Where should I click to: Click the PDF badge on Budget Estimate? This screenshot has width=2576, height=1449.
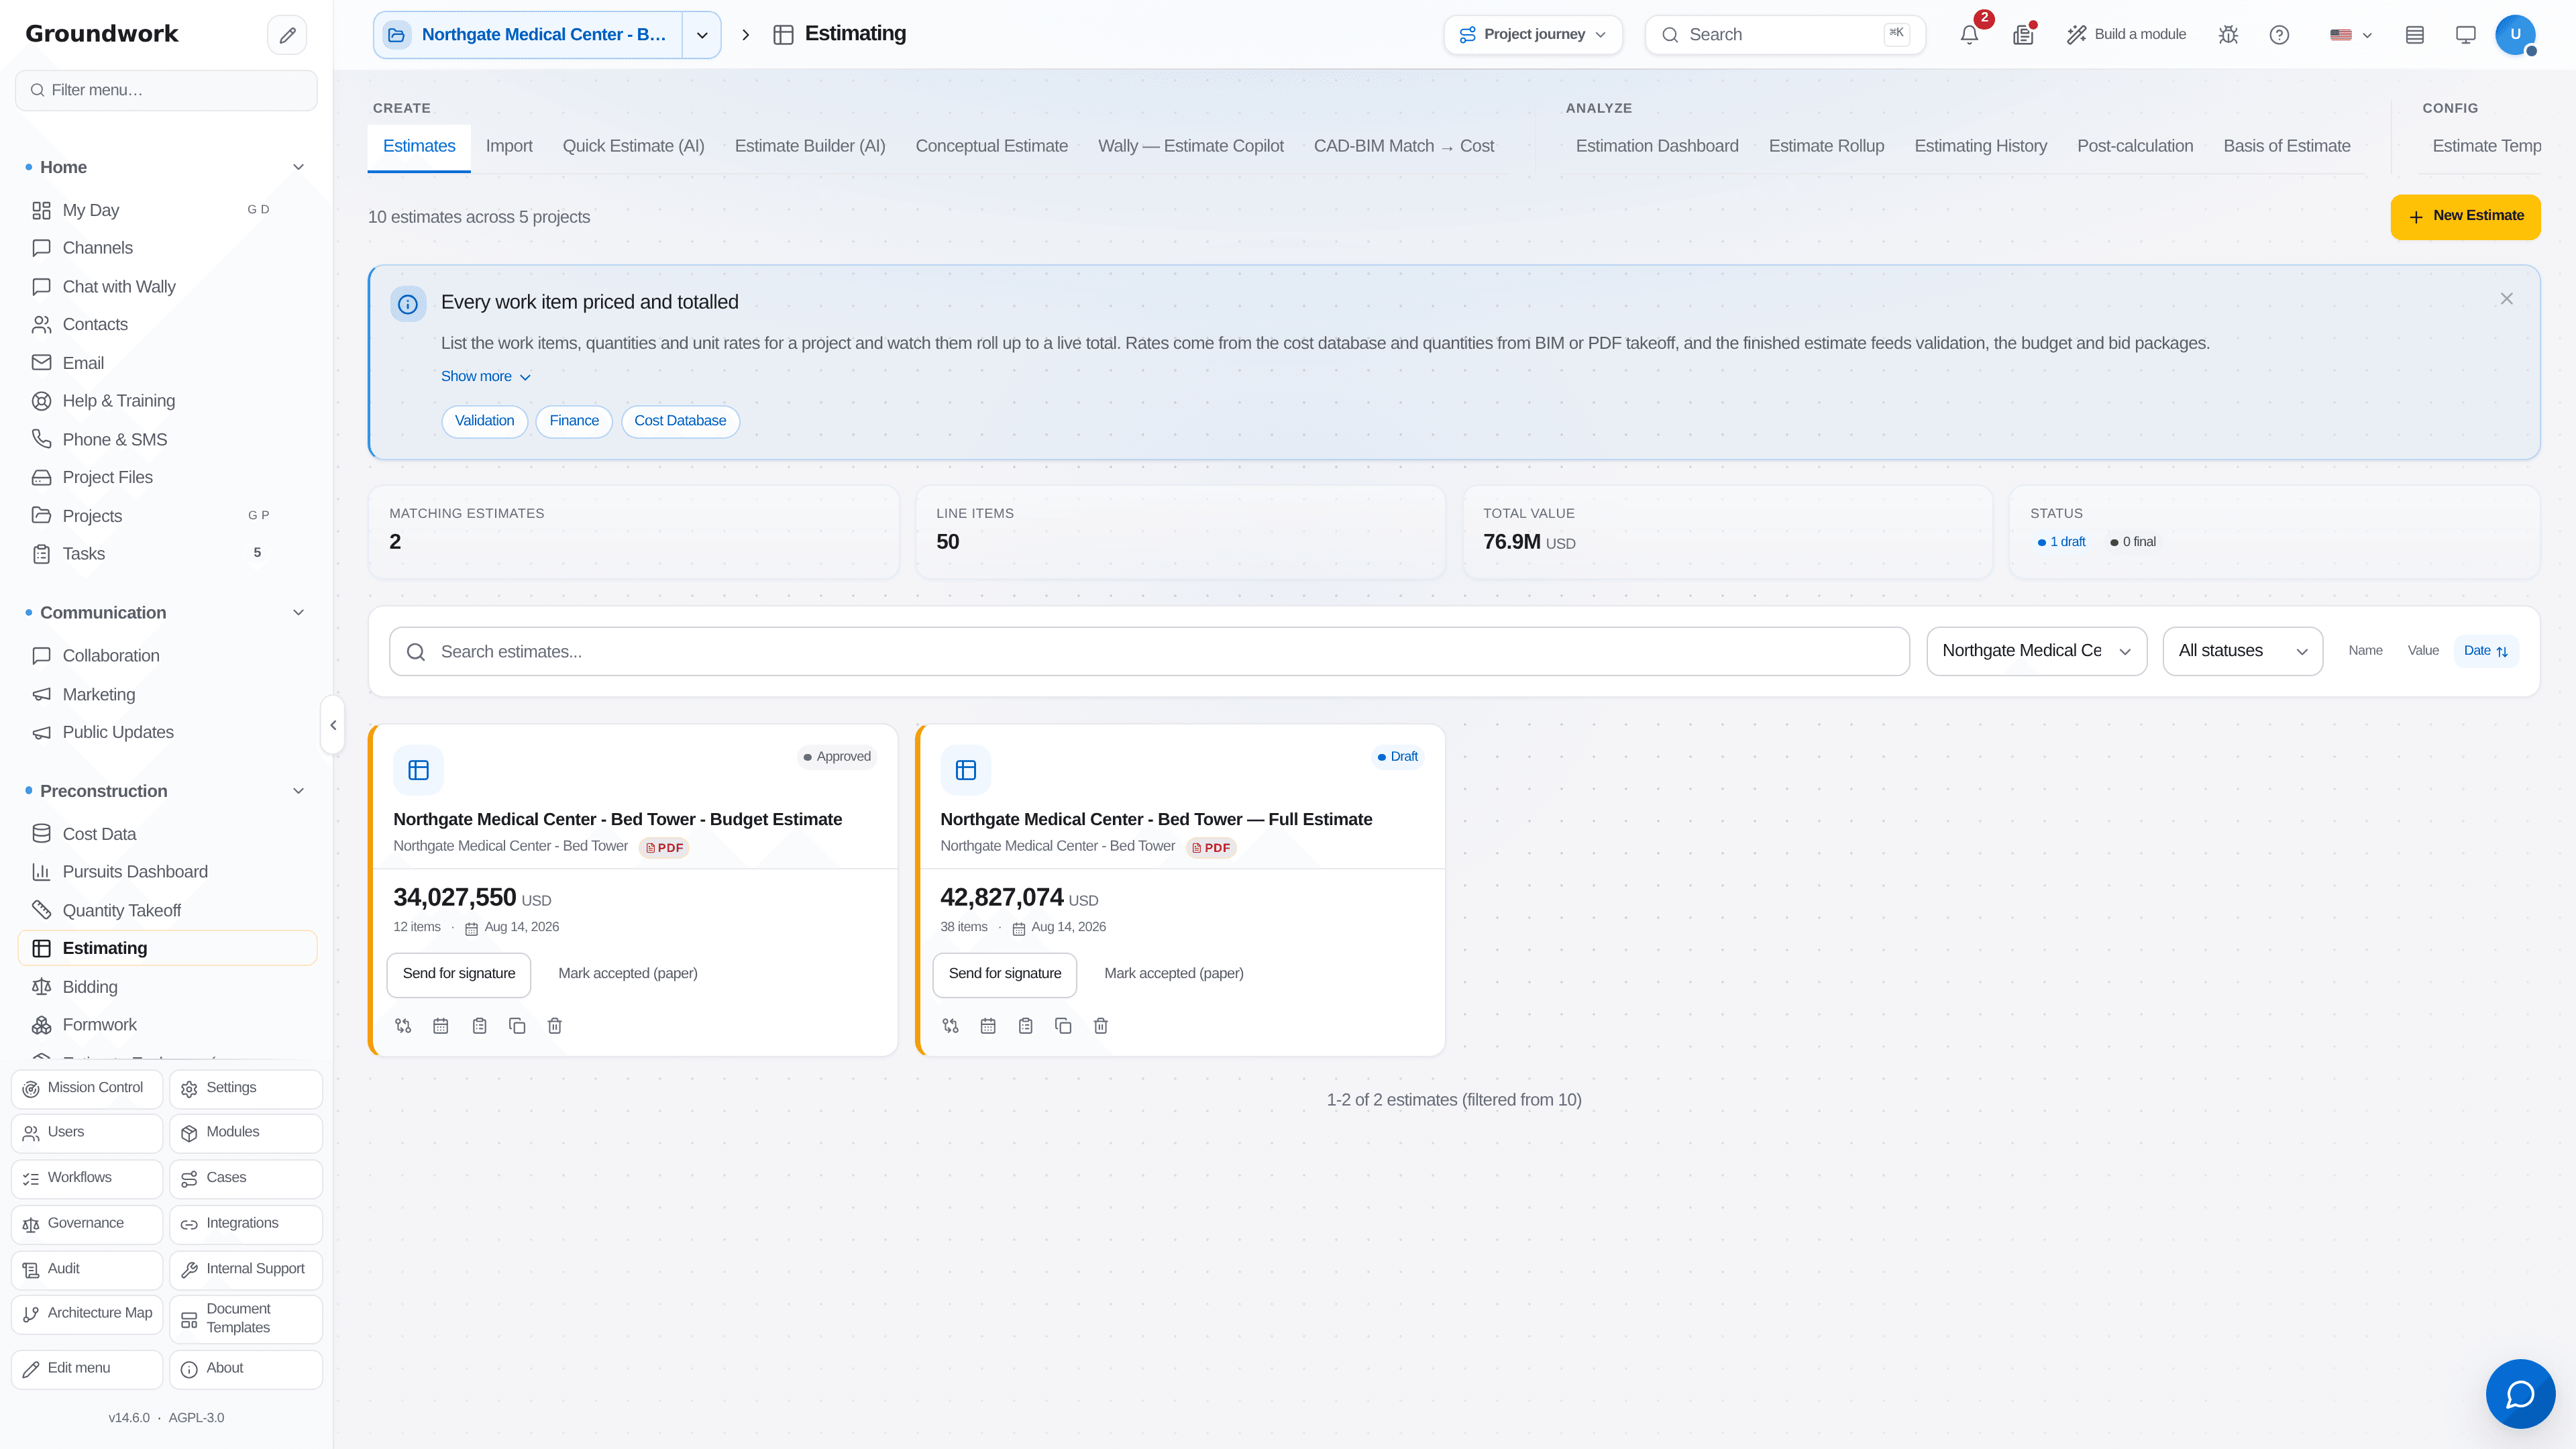tap(664, 848)
